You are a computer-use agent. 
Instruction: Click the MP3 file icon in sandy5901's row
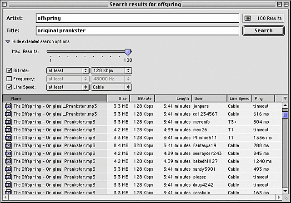tap(8, 169)
